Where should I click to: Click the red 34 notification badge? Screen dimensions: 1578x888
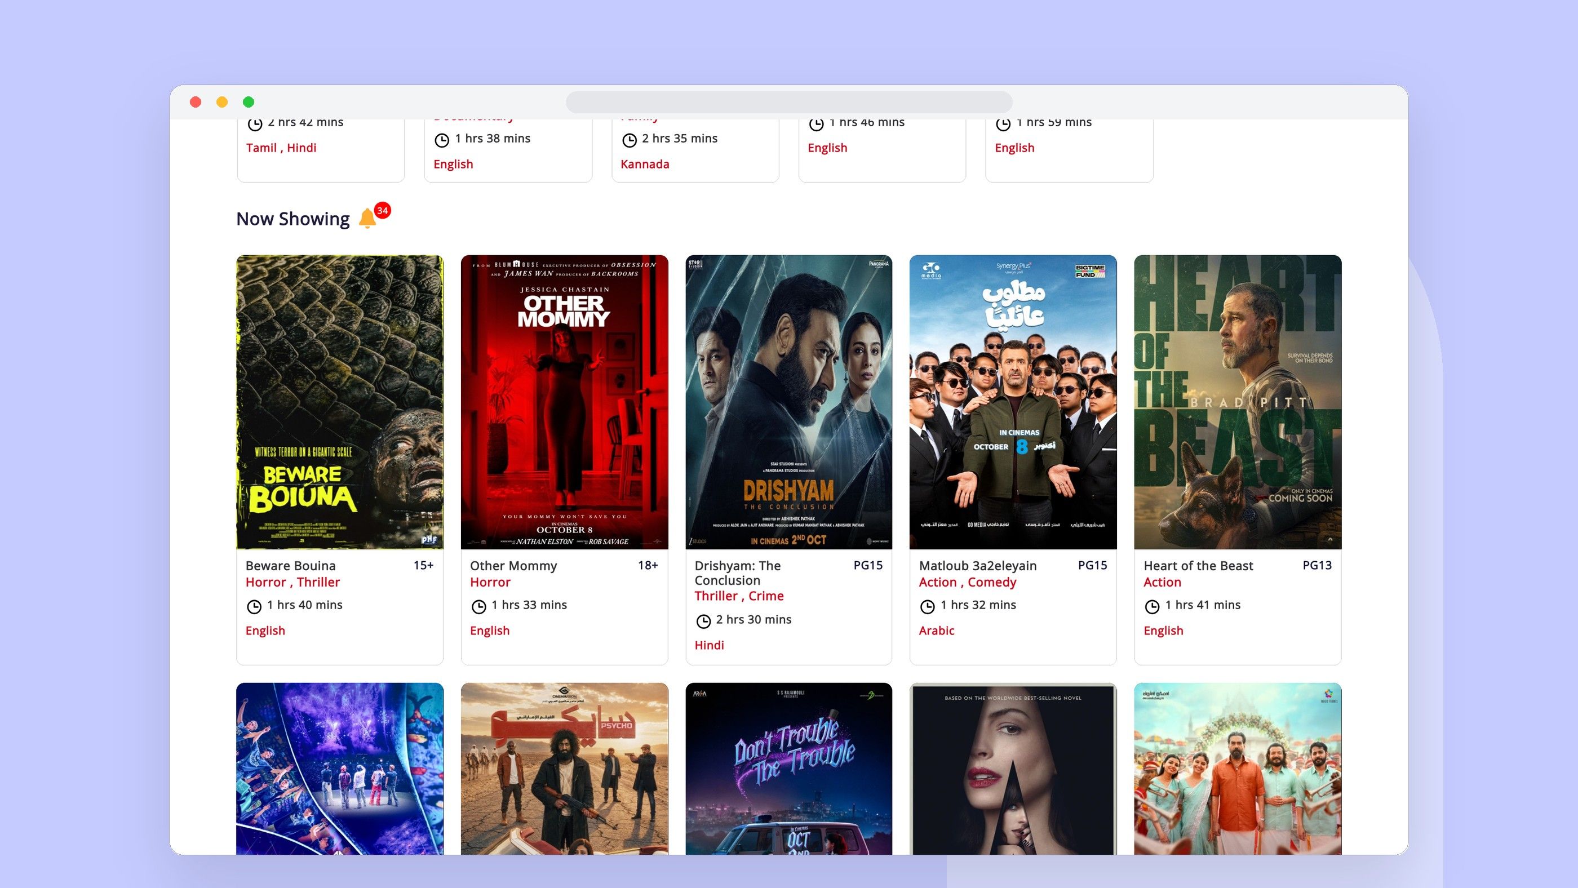382,210
